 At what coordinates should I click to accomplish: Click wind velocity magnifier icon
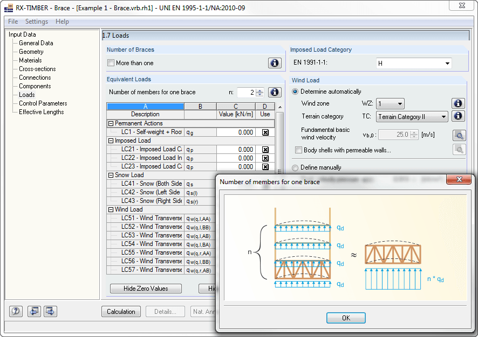pos(459,135)
